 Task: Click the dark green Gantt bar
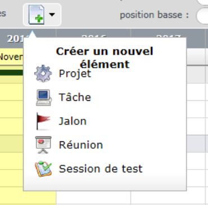click(12, 73)
